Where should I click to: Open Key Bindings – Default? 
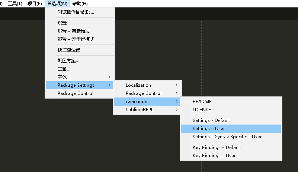(217, 148)
